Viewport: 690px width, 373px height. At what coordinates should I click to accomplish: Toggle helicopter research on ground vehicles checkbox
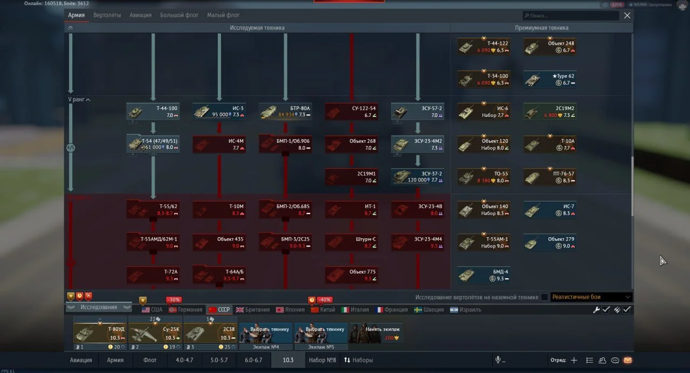pos(544,297)
